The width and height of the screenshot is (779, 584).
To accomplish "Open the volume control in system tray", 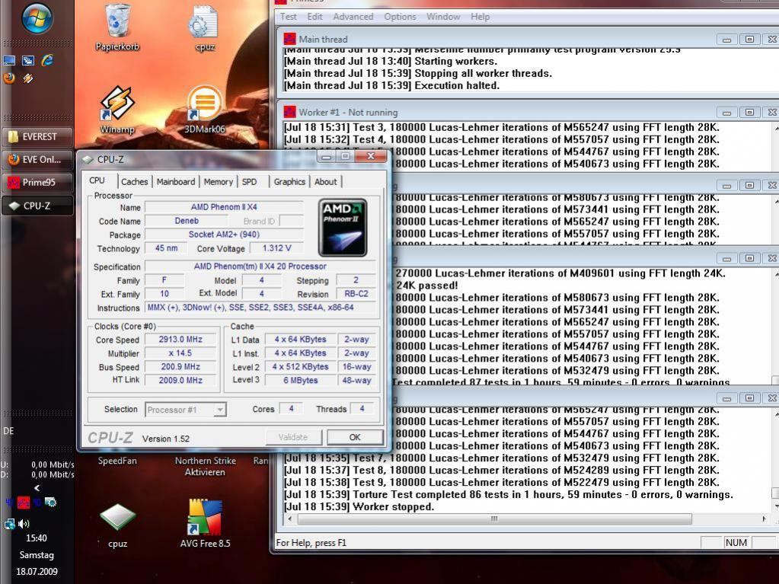I will point(24,523).
